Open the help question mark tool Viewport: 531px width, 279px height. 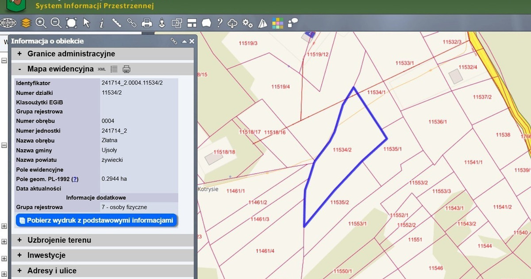[219, 23]
